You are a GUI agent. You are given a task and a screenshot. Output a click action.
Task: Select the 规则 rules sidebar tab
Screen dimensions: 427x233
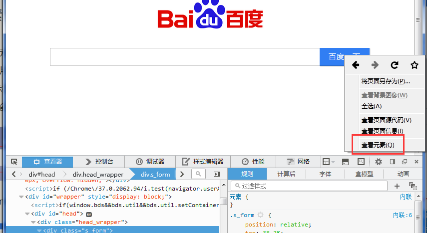(247, 174)
